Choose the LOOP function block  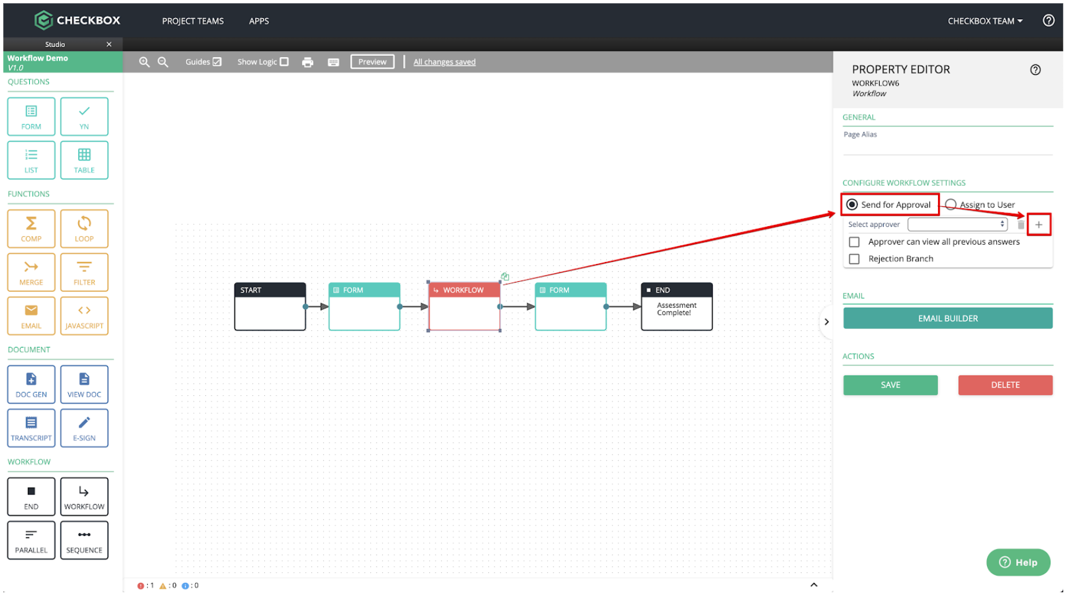84,229
